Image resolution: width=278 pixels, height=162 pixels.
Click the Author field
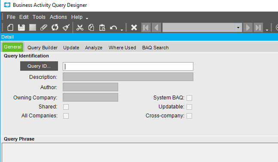(90, 87)
